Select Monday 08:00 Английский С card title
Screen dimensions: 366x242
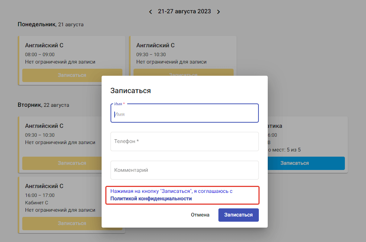(44, 45)
